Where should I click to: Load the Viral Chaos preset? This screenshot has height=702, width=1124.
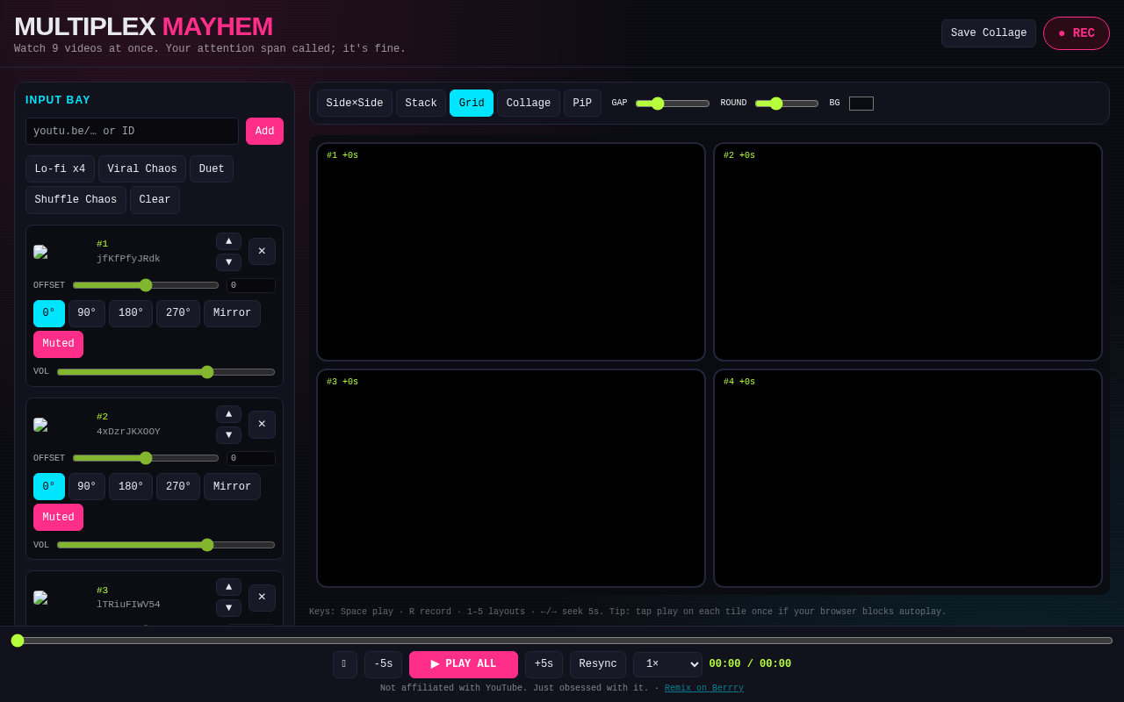142,169
